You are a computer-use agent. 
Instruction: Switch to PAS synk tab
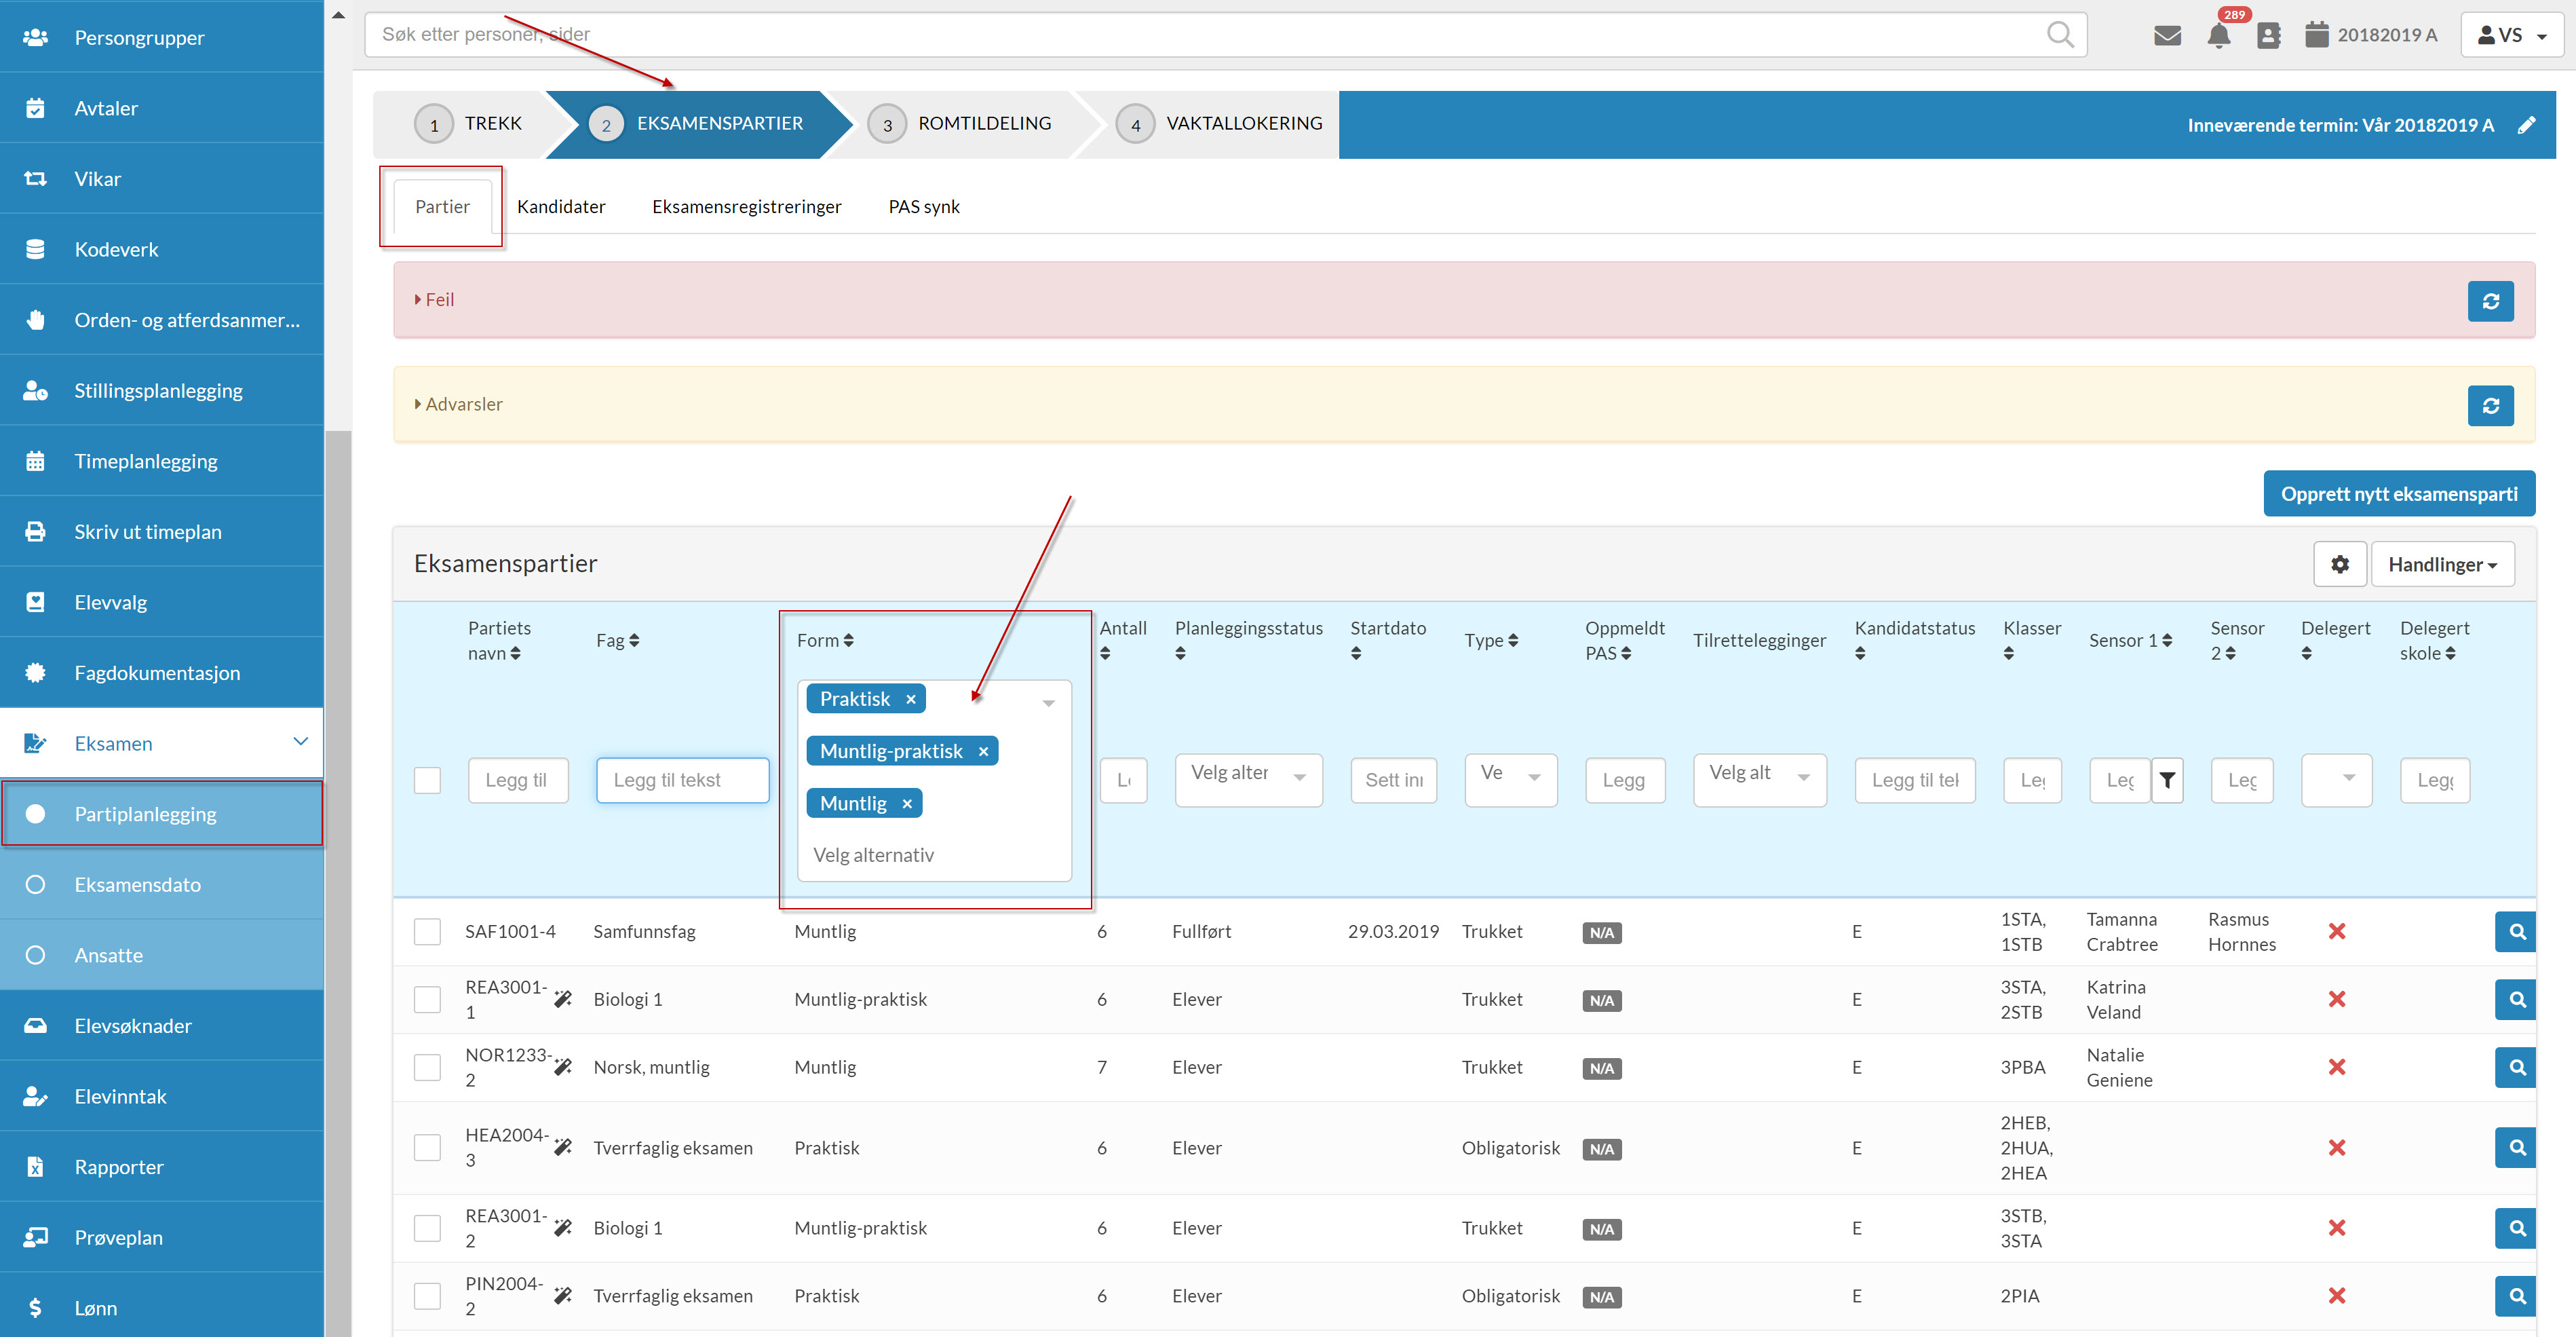[x=923, y=206]
